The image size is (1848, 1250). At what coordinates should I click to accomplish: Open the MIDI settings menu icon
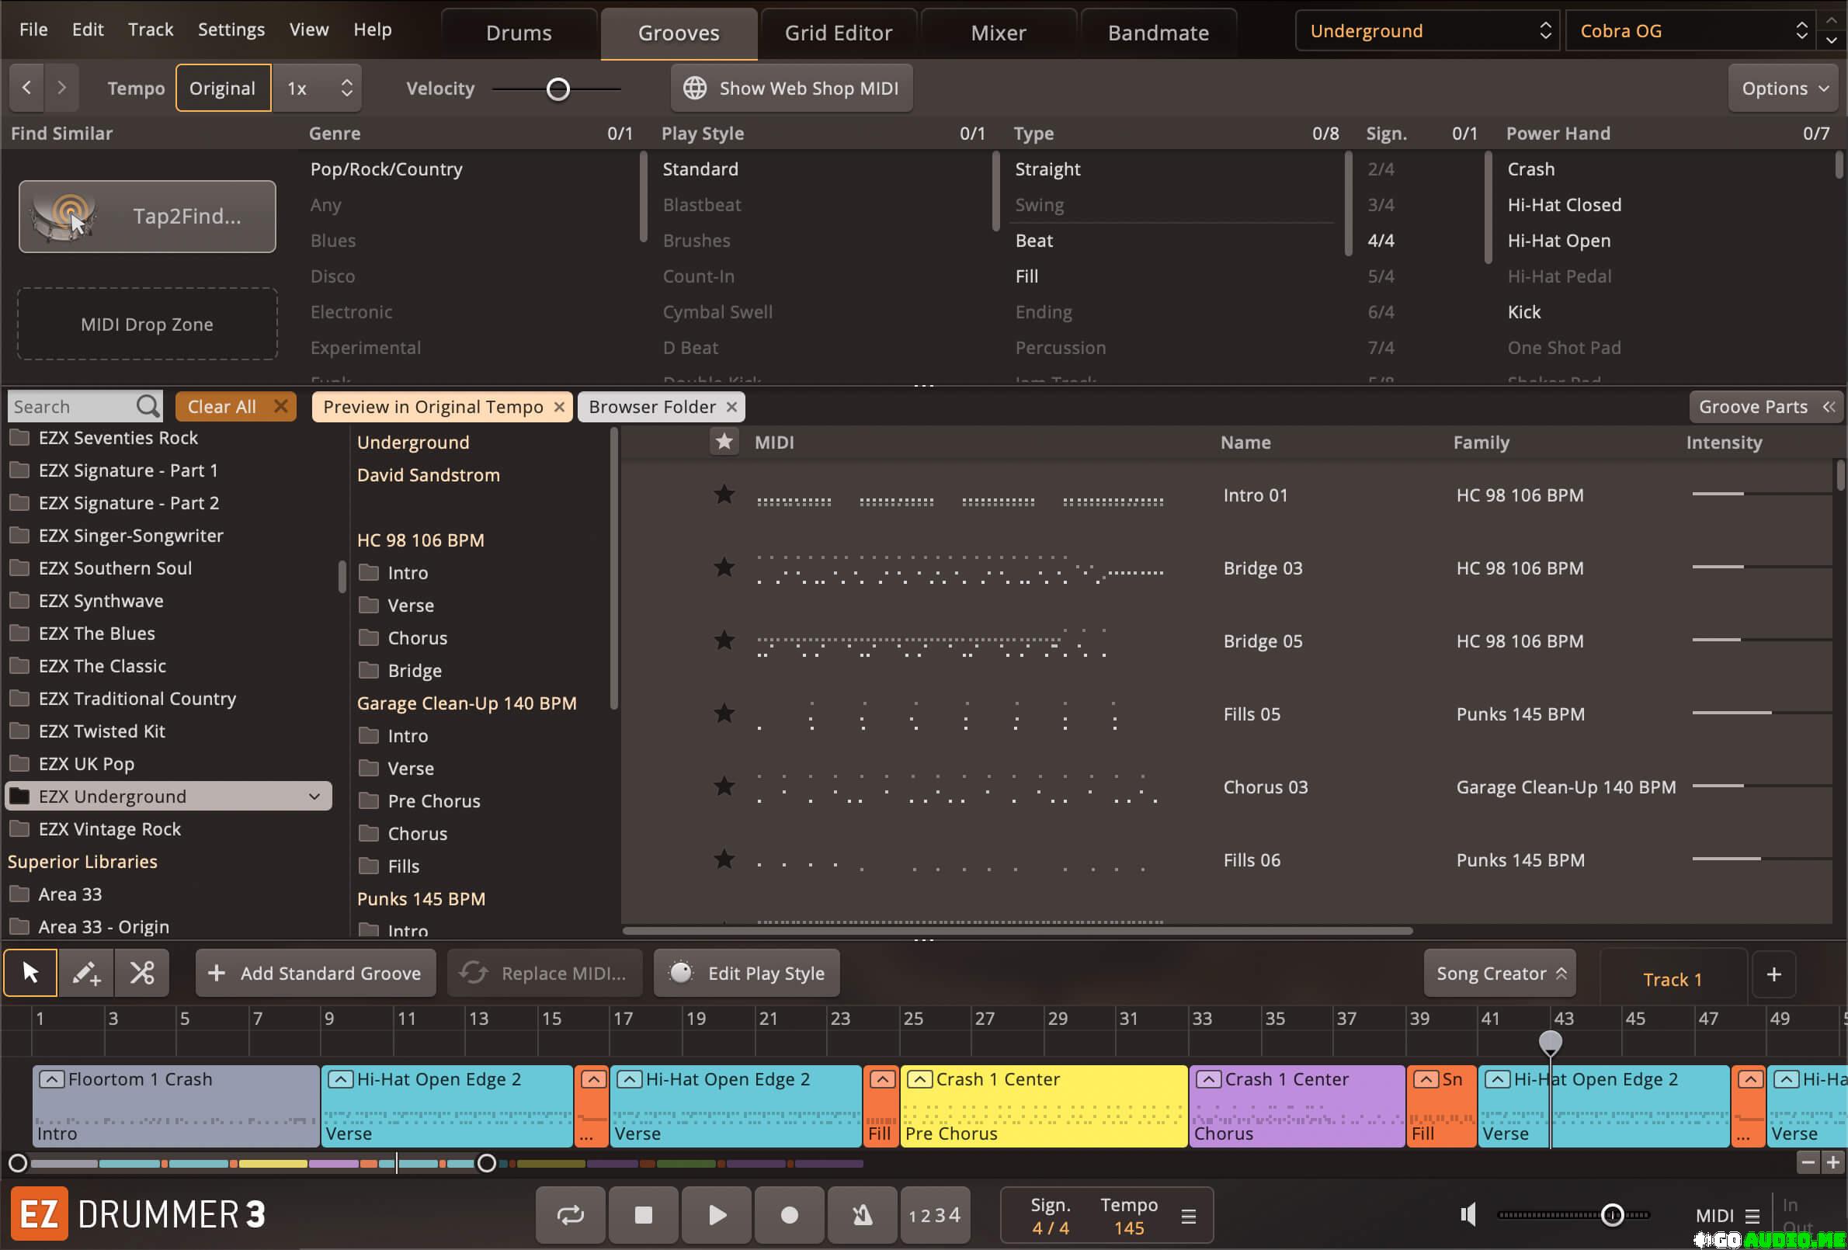(x=1752, y=1216)
